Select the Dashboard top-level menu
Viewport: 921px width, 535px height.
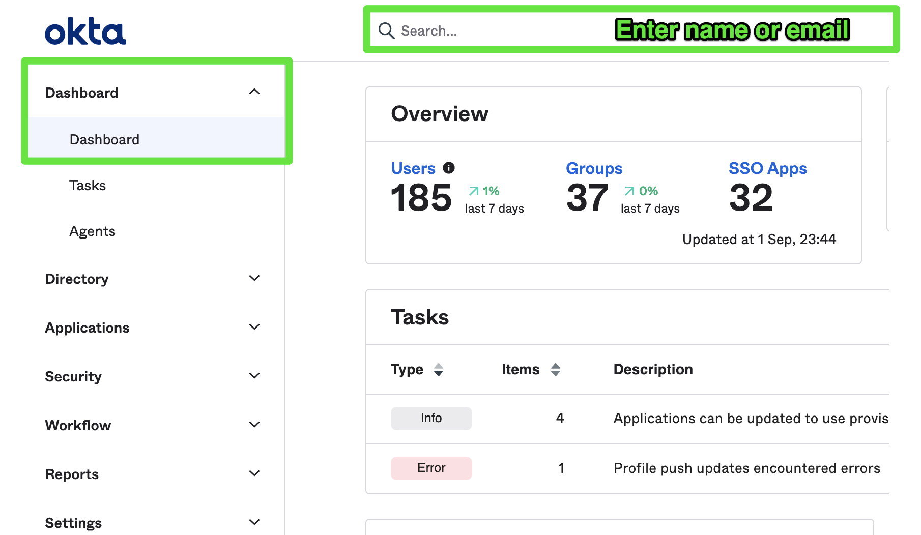coord(156,93)
